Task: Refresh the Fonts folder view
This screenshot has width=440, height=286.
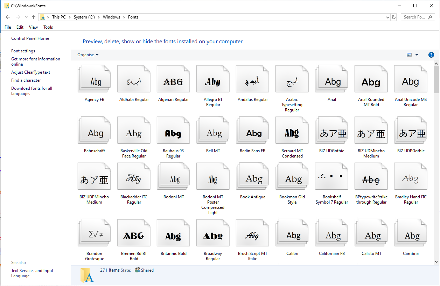Action: [x=394, y=17]
